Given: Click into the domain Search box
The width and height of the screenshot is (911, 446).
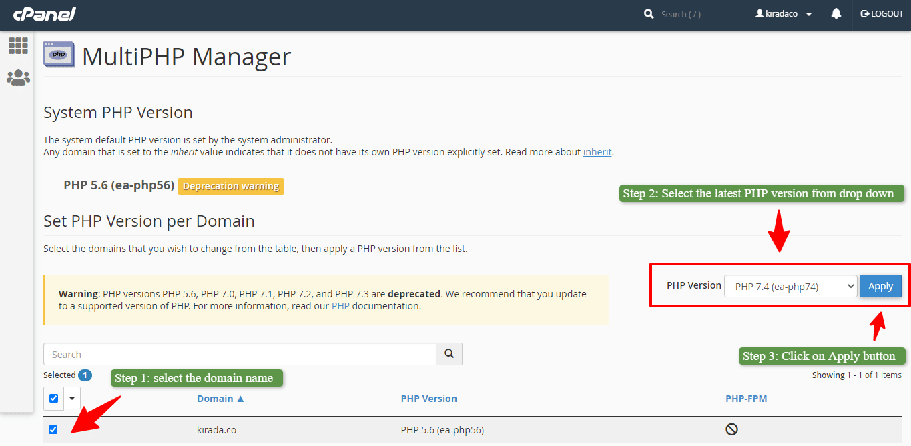Looking at the screenshot, I should click(240, 354).
